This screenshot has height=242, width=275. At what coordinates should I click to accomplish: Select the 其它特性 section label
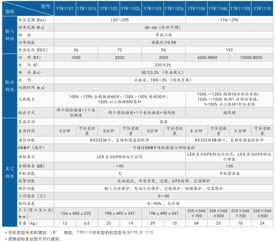(10, 172)
